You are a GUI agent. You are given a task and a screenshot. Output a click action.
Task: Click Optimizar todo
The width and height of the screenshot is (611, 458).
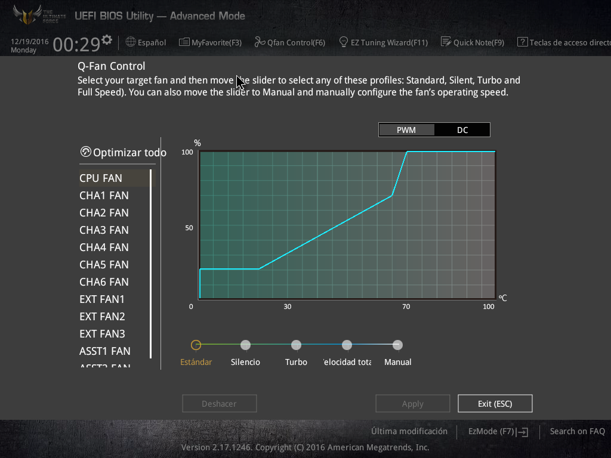point(124,152)
